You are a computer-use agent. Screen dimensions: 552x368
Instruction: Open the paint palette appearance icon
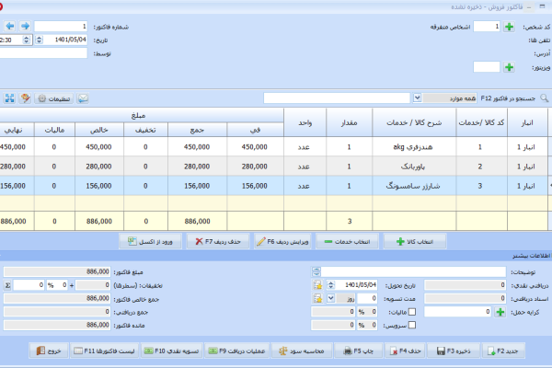click(x=25, y=98)
